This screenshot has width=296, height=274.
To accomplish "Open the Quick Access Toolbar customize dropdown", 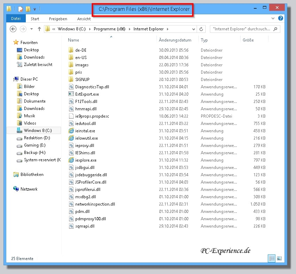I will [x=35, y=9].
